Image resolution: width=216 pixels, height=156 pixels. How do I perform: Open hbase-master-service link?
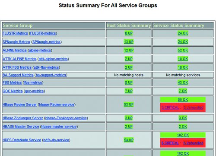tap(59, 127)
